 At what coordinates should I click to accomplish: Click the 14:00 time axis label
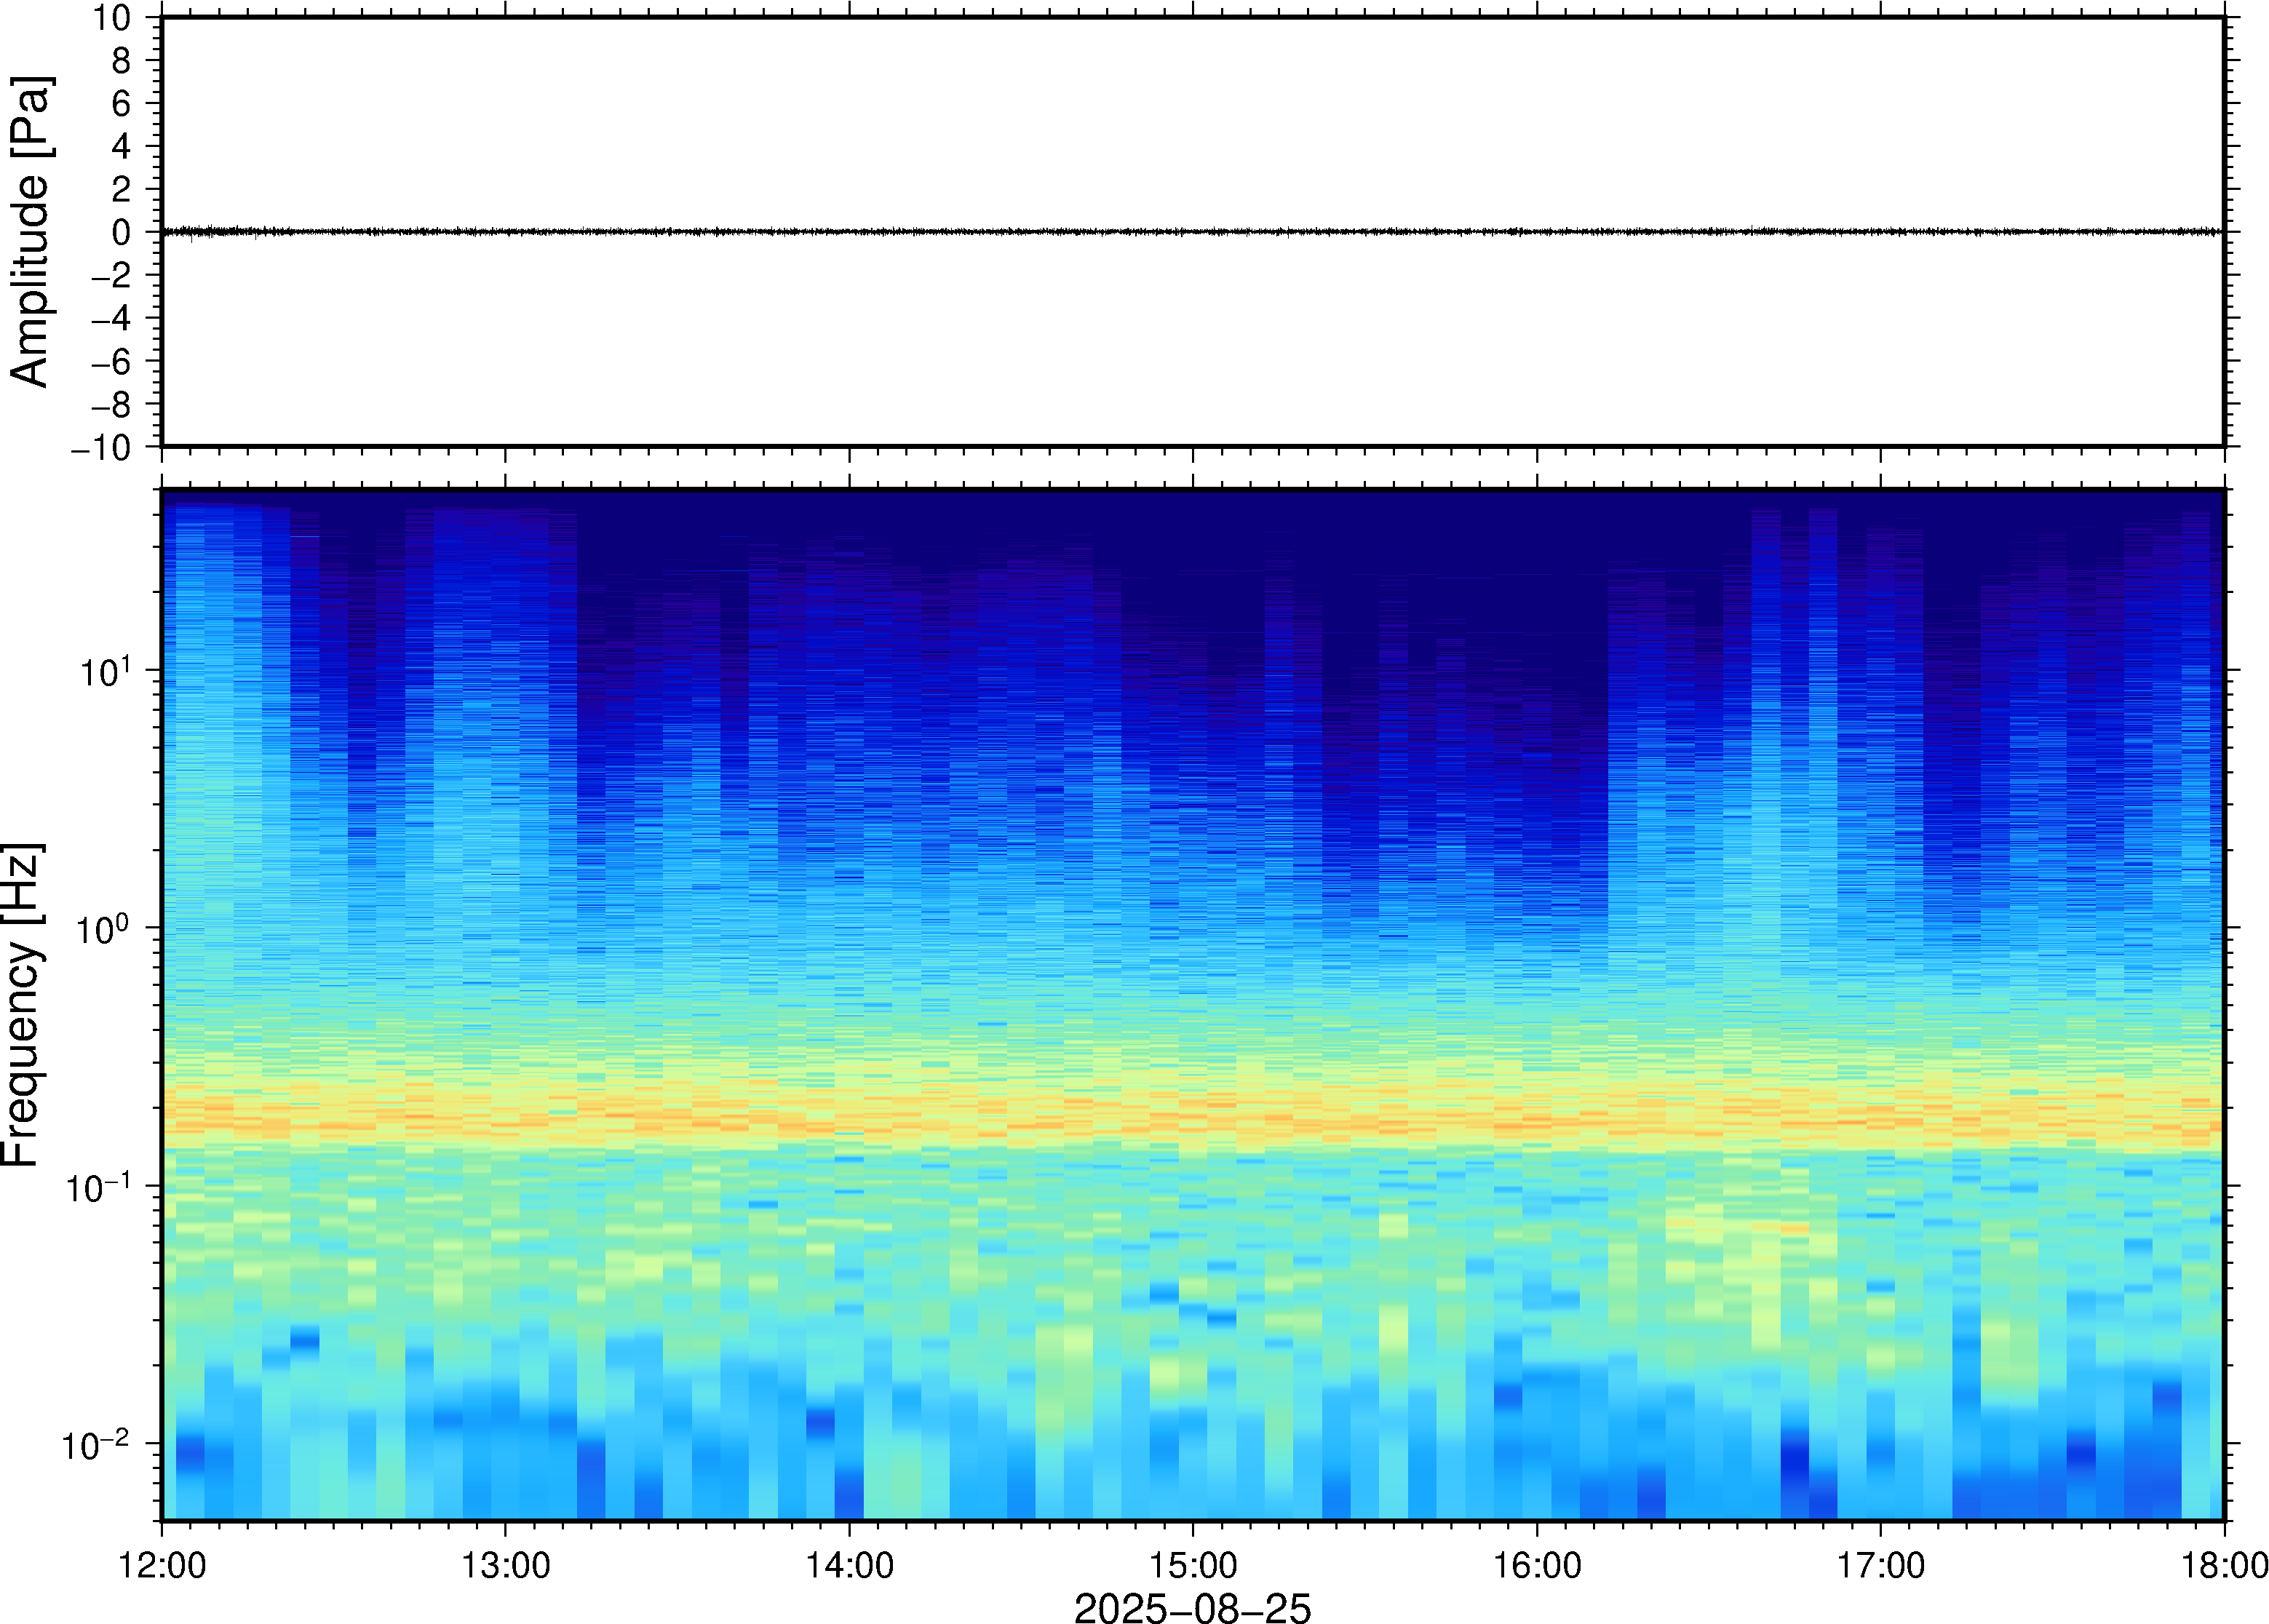(x=849, y=1565)
